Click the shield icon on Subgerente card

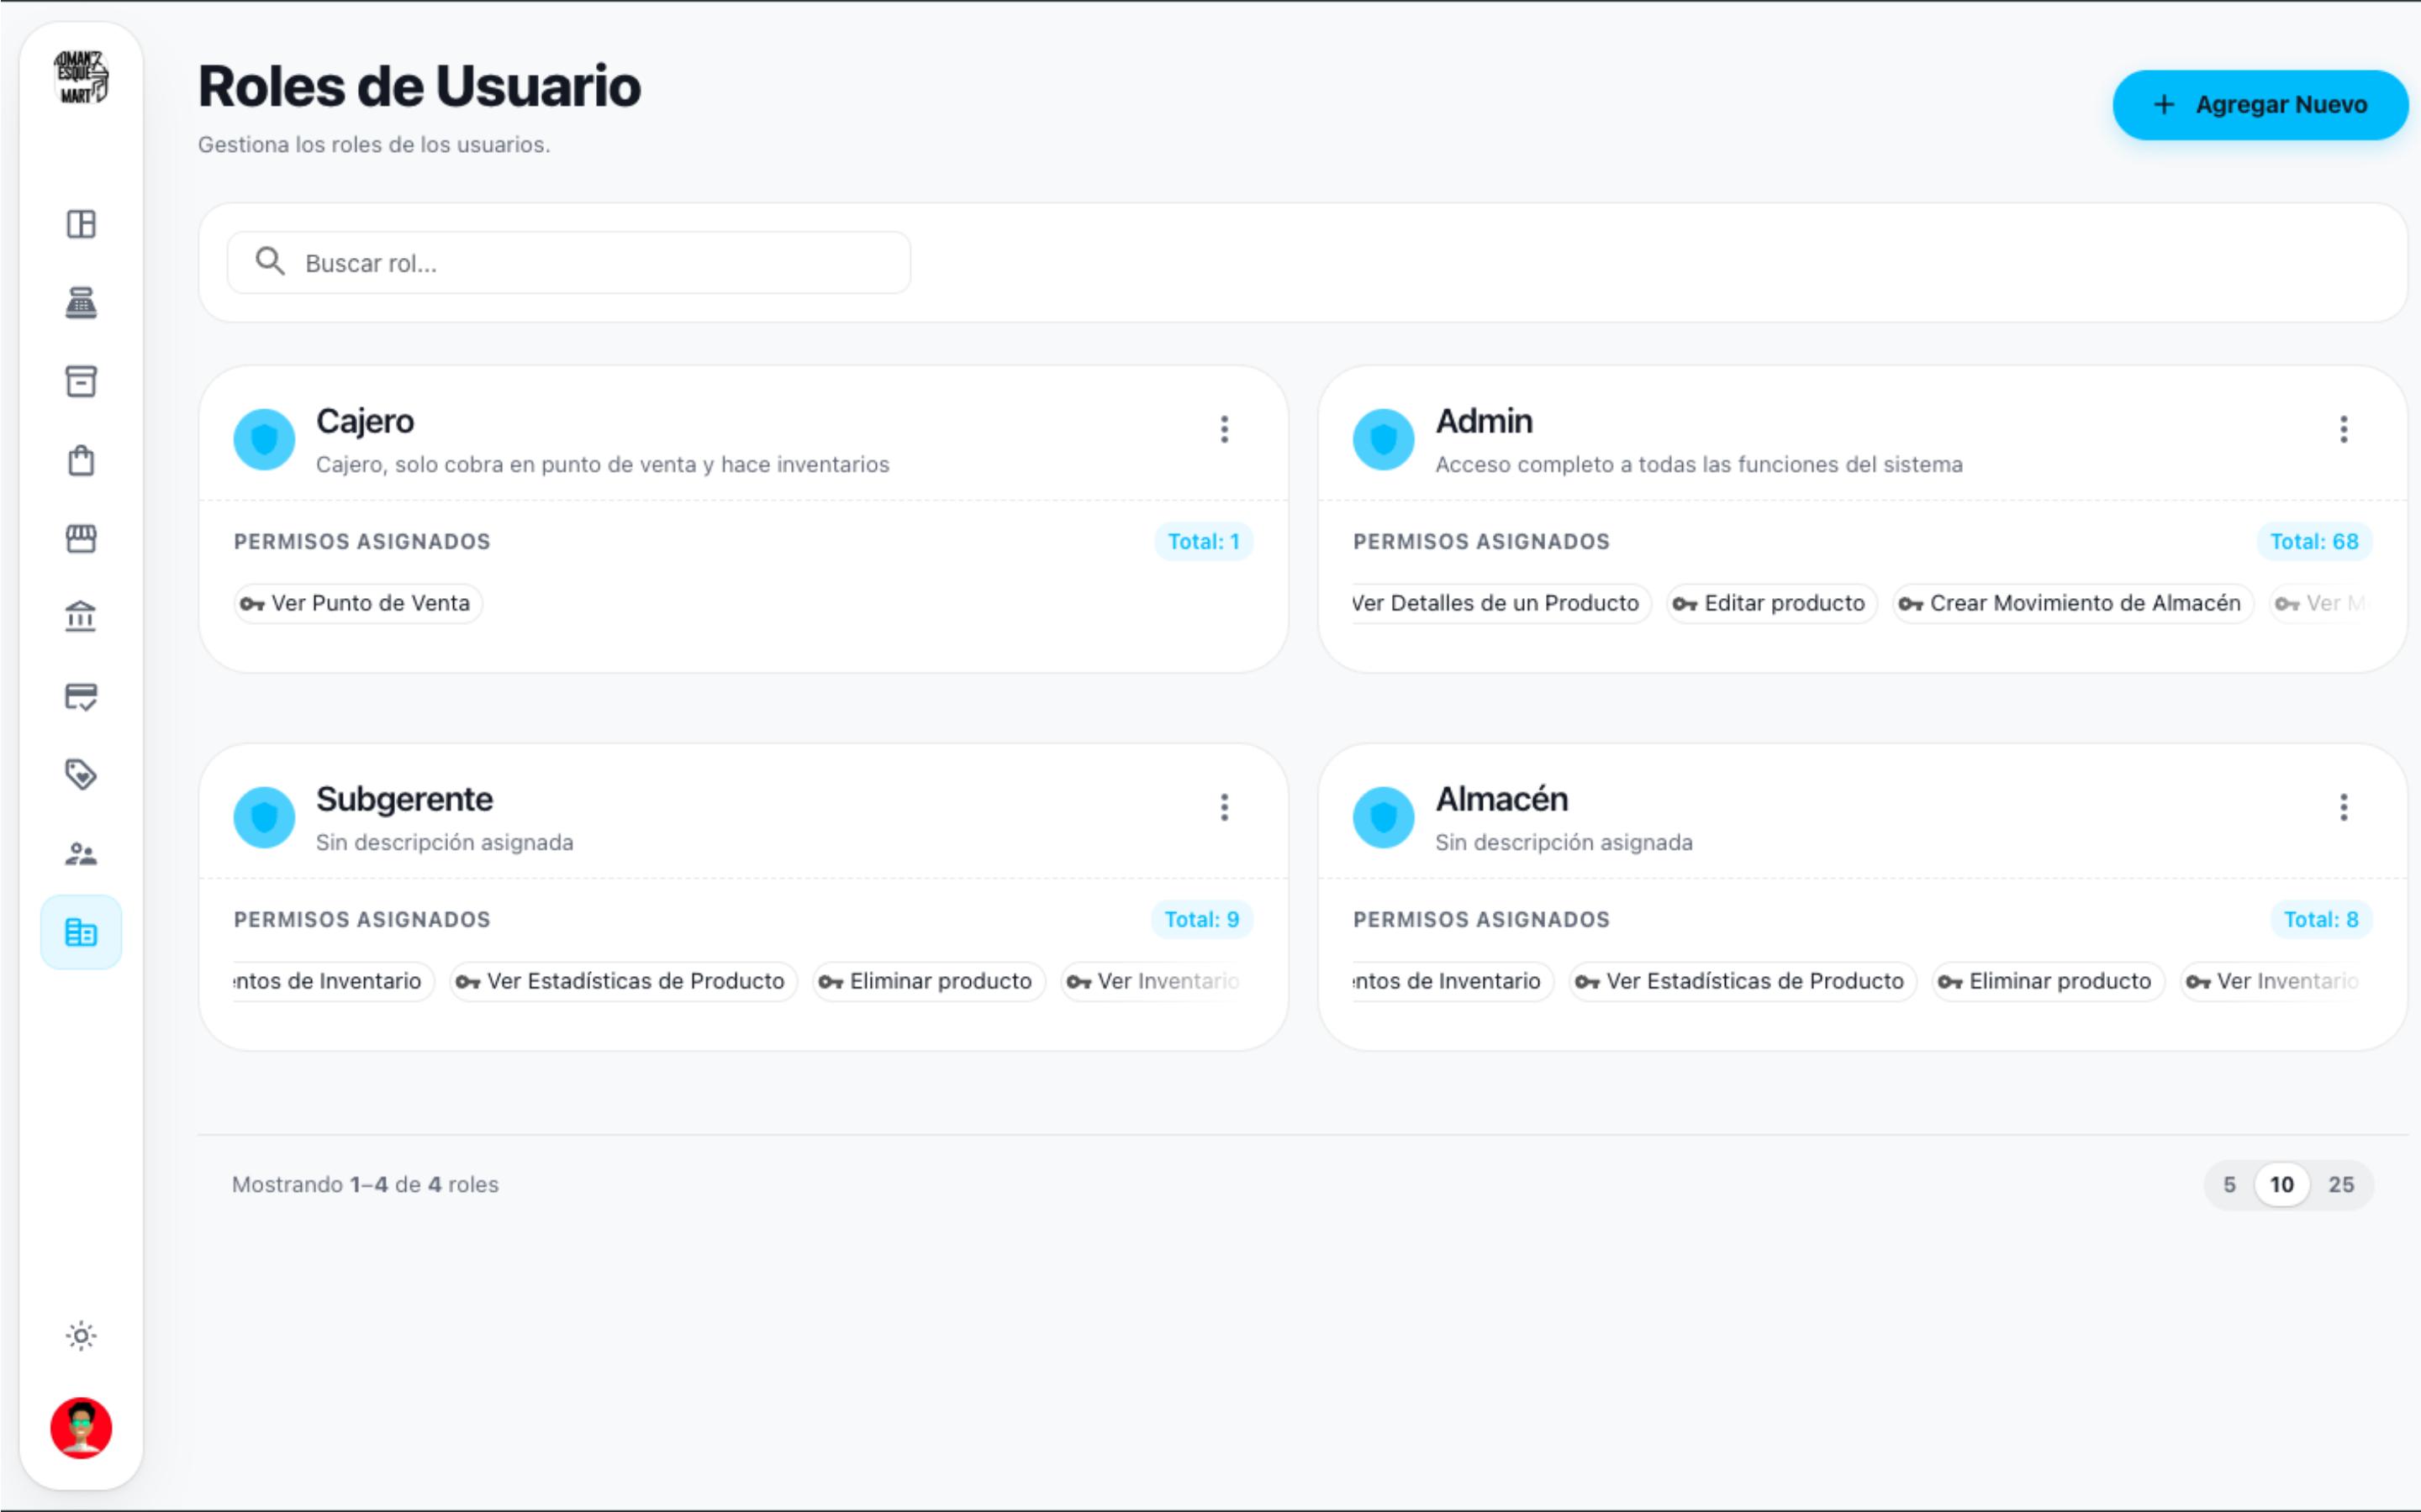tap(264, 817)
